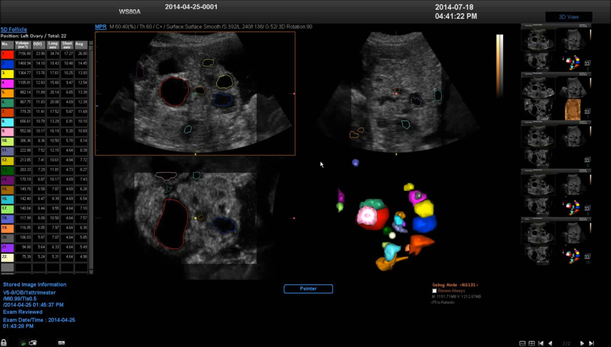611x347 pixels.
Task: Click the Volume column header
Action: 23,44
